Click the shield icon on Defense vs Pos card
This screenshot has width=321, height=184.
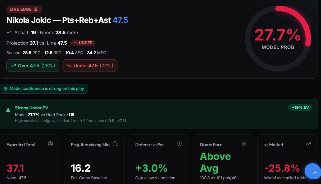coord(180,144)
